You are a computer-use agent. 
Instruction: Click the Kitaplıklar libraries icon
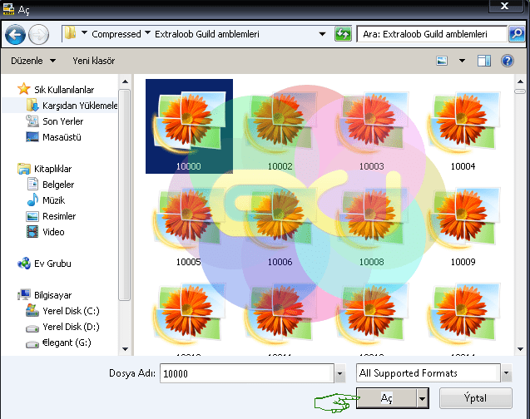click(23, 169)
